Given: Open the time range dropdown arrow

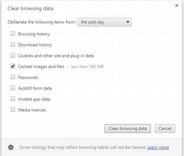Looking at the screenshot, I should (x=128, y=22).
